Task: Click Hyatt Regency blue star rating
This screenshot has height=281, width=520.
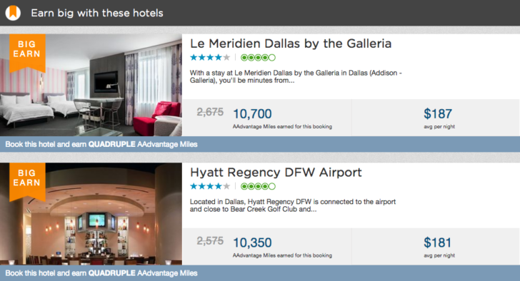Action: (210, 186)
